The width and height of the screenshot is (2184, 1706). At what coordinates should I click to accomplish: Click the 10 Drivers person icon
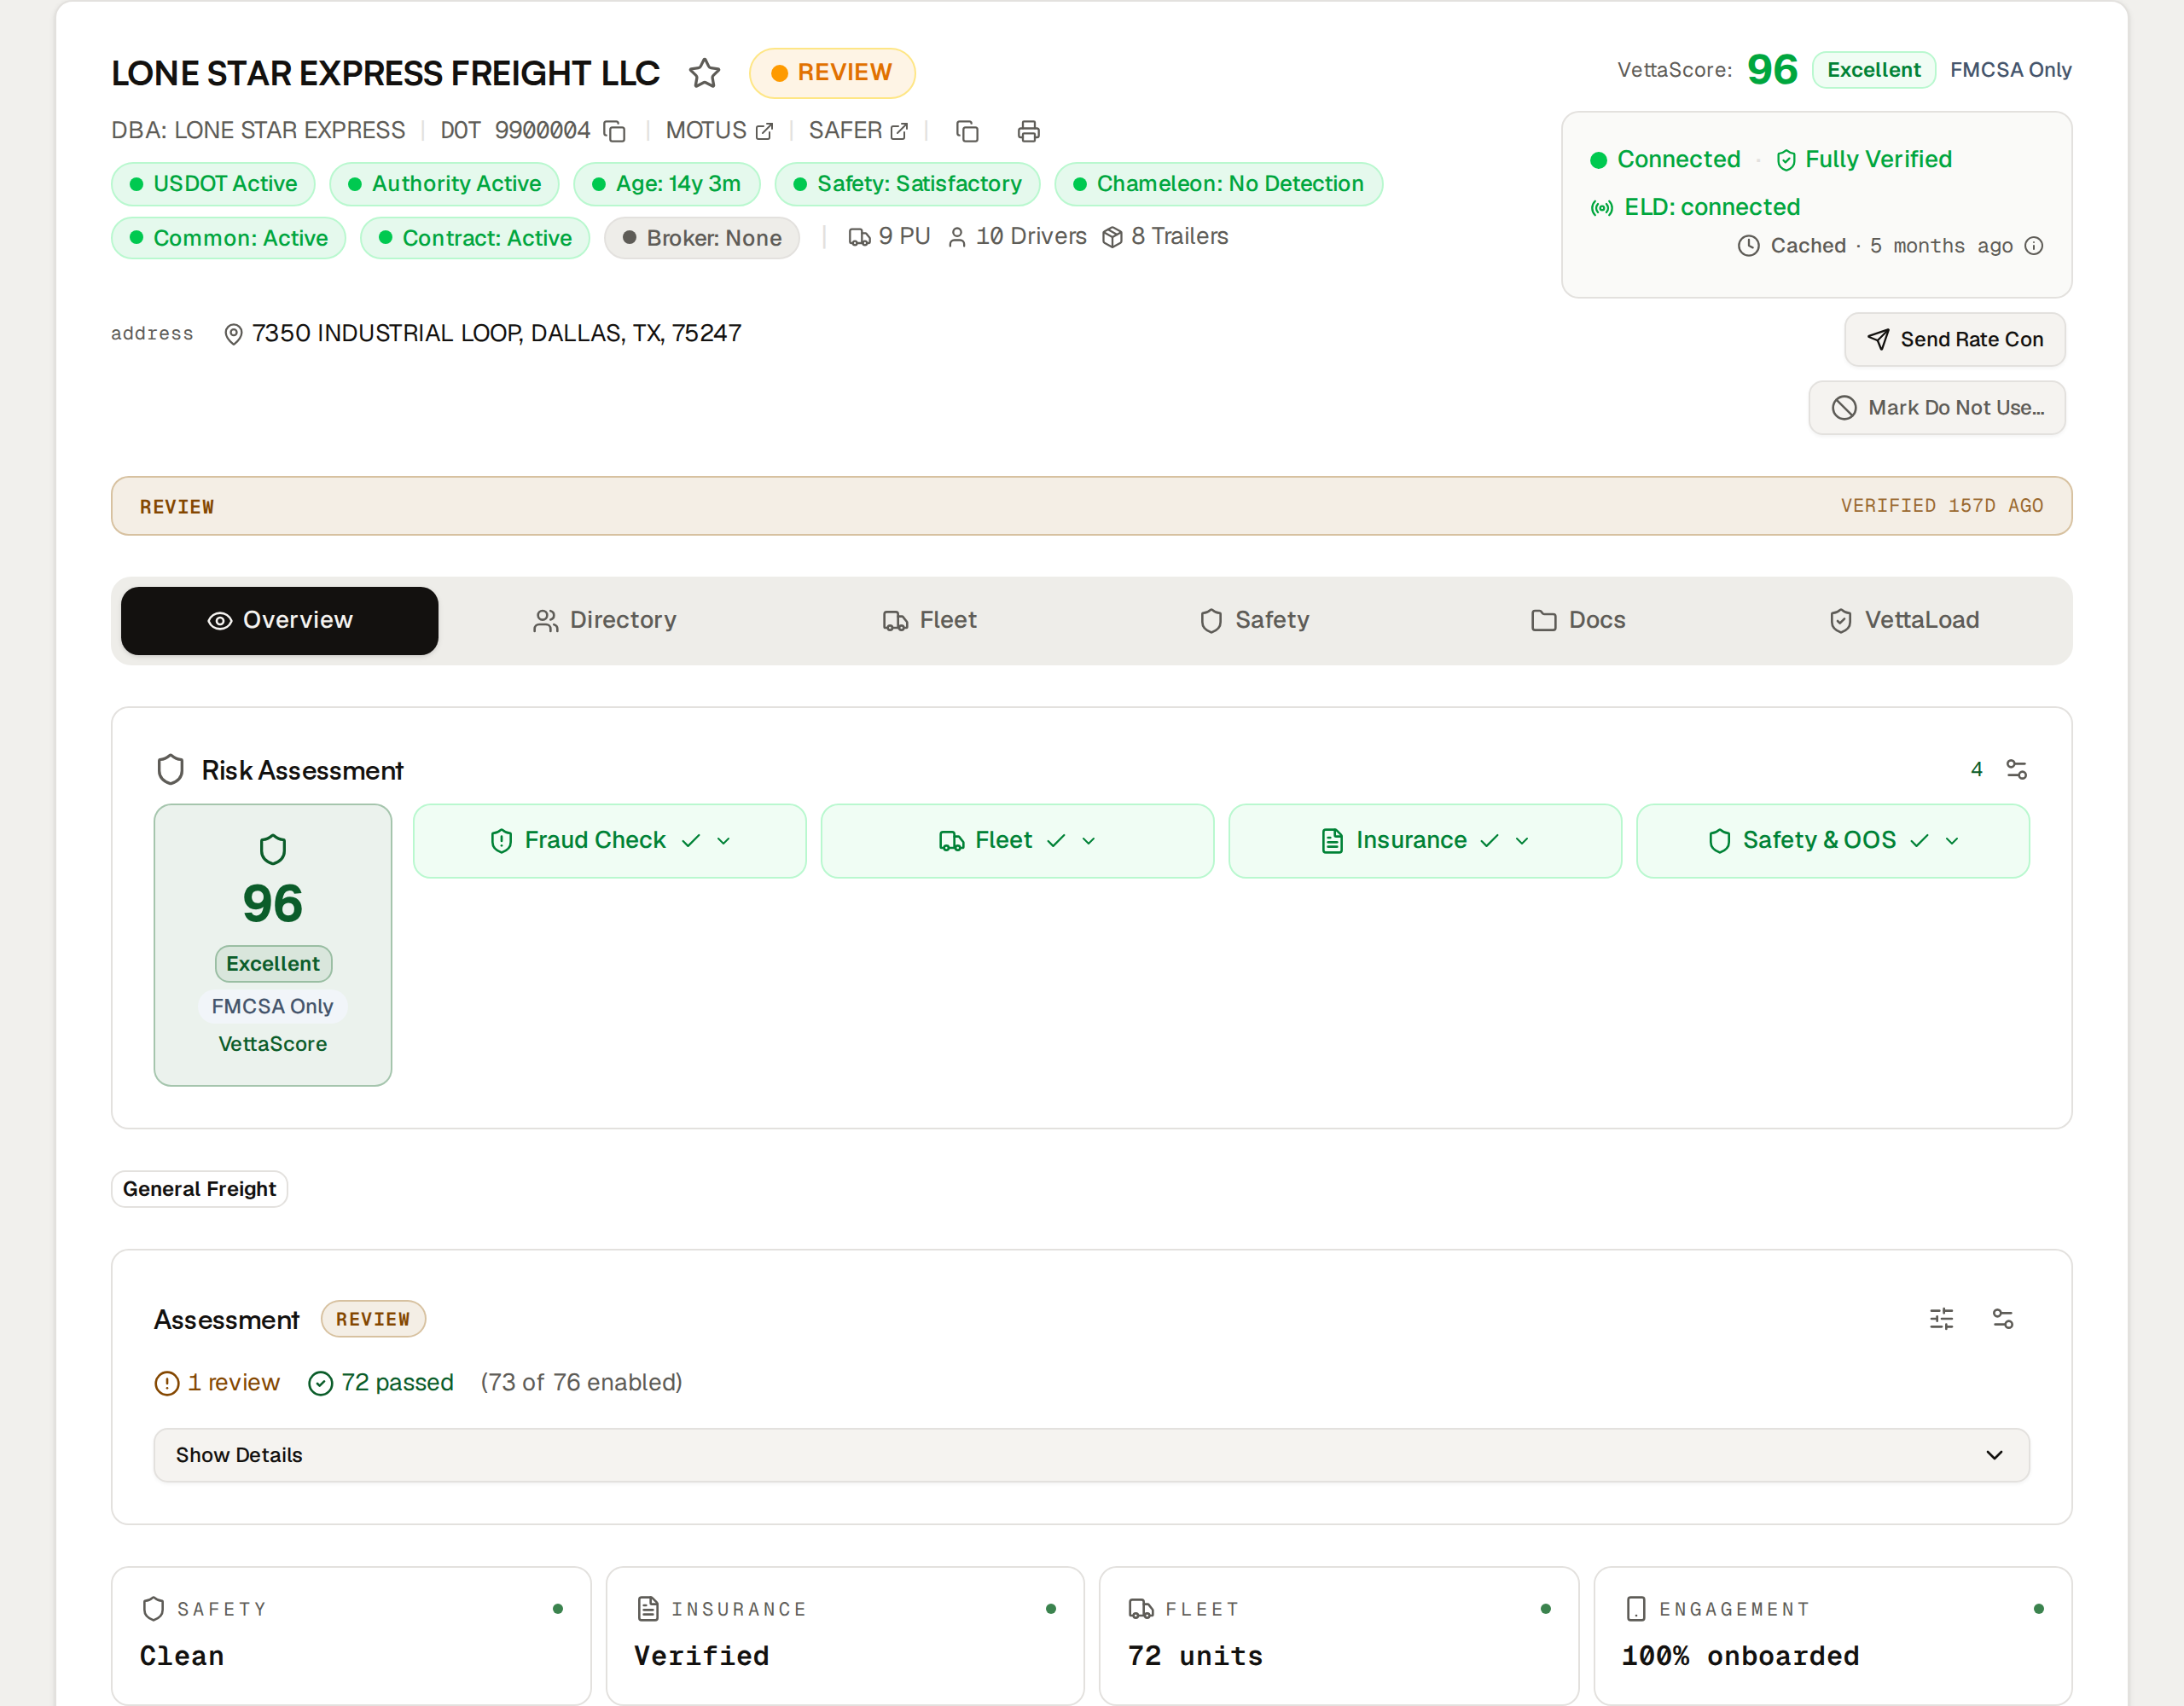(x=957, y=238)
